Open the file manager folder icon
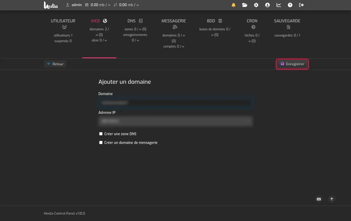The image size is (351, 221). [245, 5]
